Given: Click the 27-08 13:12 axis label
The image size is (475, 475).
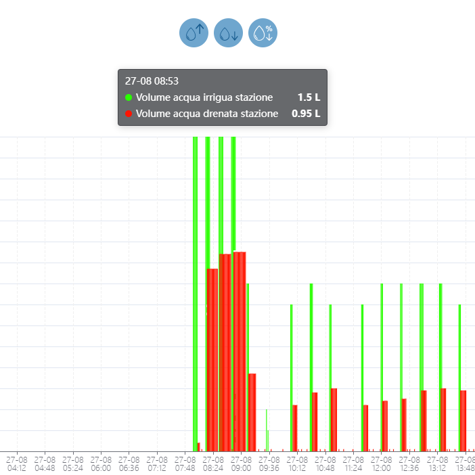Looking at the screenshot, I should coord(438,463).
